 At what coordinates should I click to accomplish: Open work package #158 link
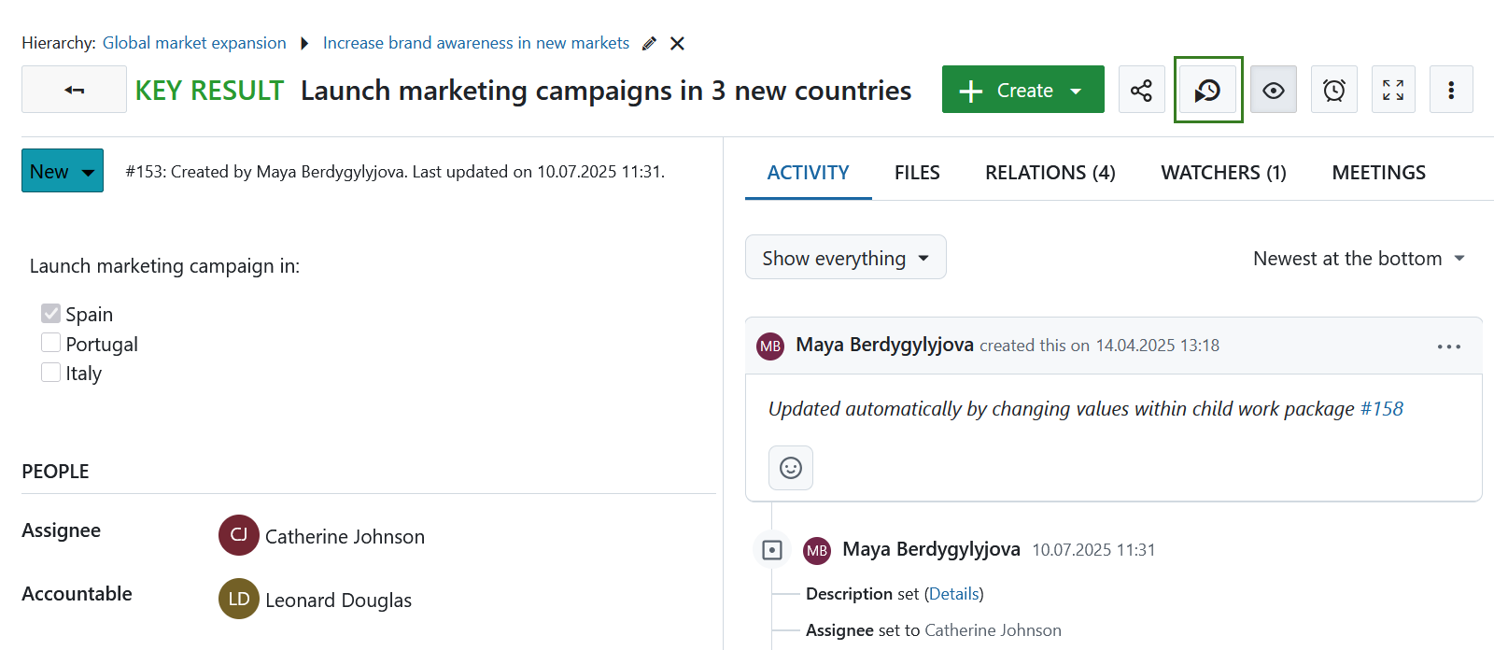pos(1381,409)
